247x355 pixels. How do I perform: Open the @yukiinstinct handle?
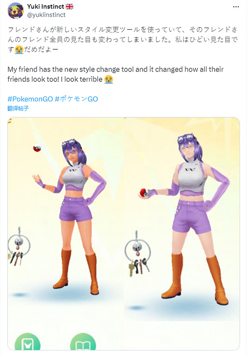pyautogui.click(x=46, y=15)
